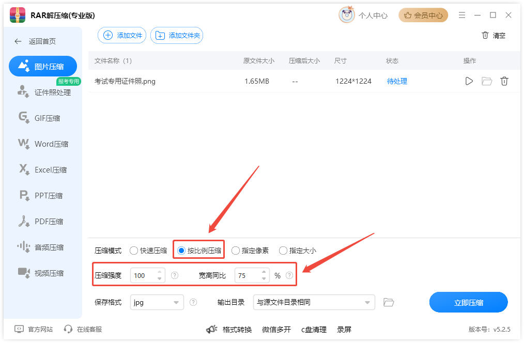This screenshot has height=343, width=524.
Task: Click the 压缩强度 value field
Action: coord(144,275)
